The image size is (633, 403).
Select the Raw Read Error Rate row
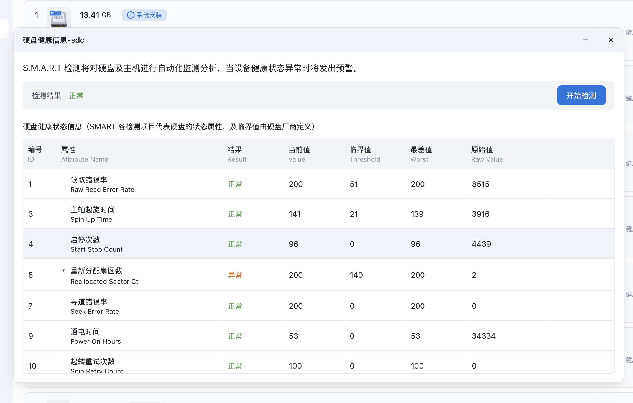pyautogui.click(x=319, y=184)
